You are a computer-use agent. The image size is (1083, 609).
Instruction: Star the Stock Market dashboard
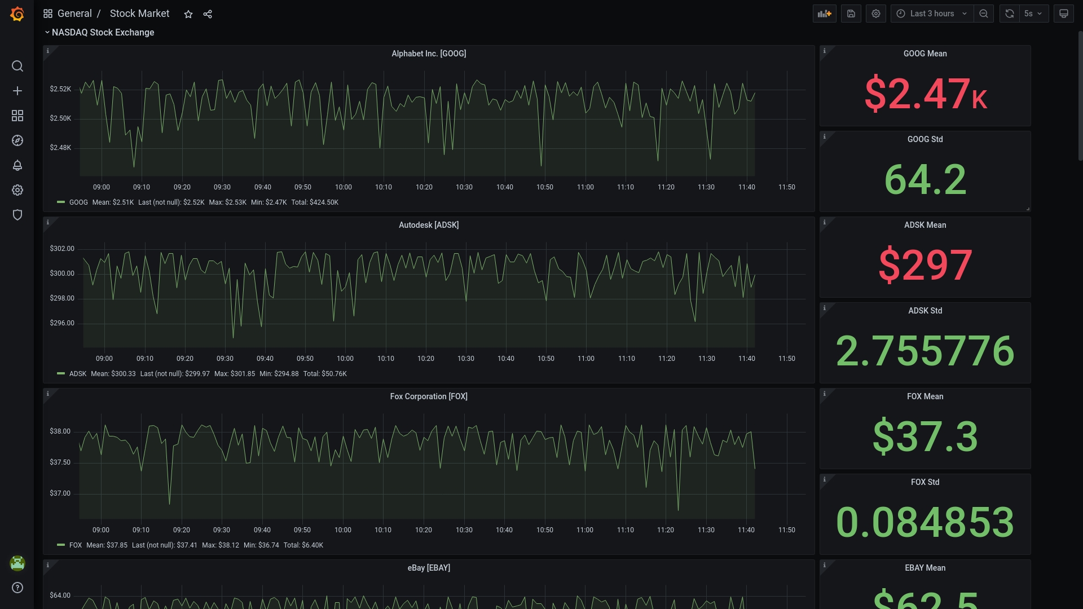[188, 14]
